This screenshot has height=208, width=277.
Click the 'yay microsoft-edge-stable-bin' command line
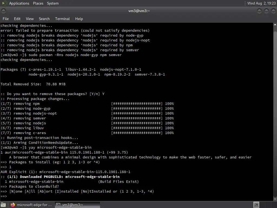pos(46,148)
